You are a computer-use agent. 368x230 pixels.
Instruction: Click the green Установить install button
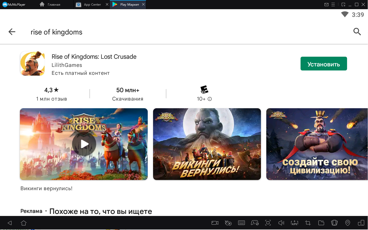coord(324,64)
